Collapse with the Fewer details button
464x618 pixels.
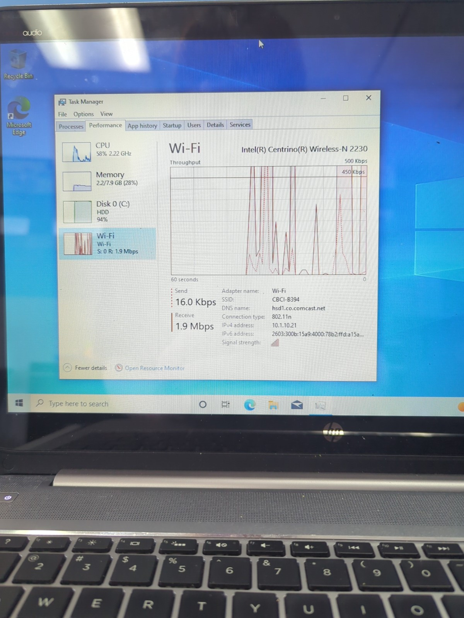point(85,368)
